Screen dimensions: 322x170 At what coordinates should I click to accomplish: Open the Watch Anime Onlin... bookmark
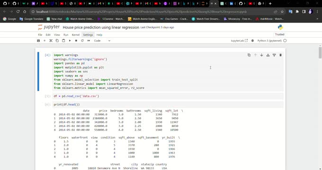[80, 19]
